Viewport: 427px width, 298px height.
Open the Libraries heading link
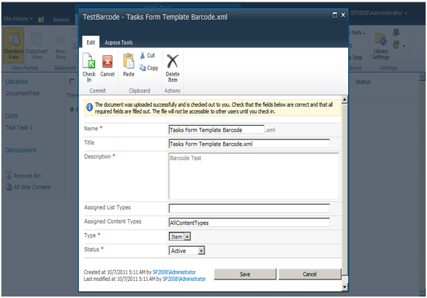tap(16, 82)
